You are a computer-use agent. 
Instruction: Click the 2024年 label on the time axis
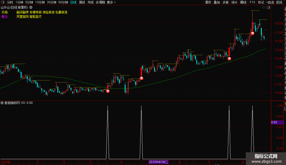pyautogui.click(x=6, y=162)
